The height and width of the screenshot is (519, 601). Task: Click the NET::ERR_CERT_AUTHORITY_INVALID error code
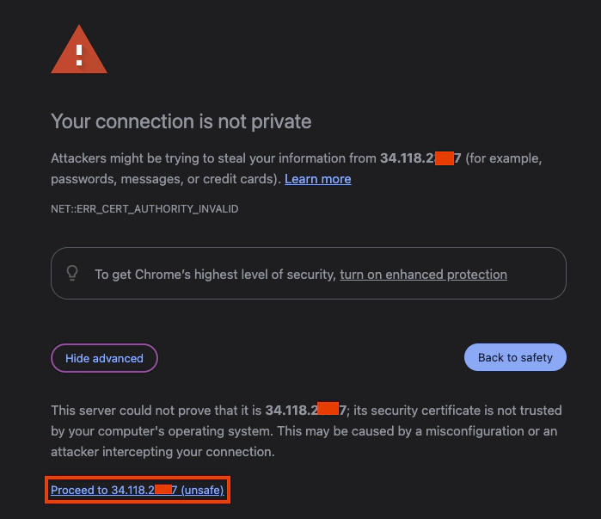[x=144, y=209]
